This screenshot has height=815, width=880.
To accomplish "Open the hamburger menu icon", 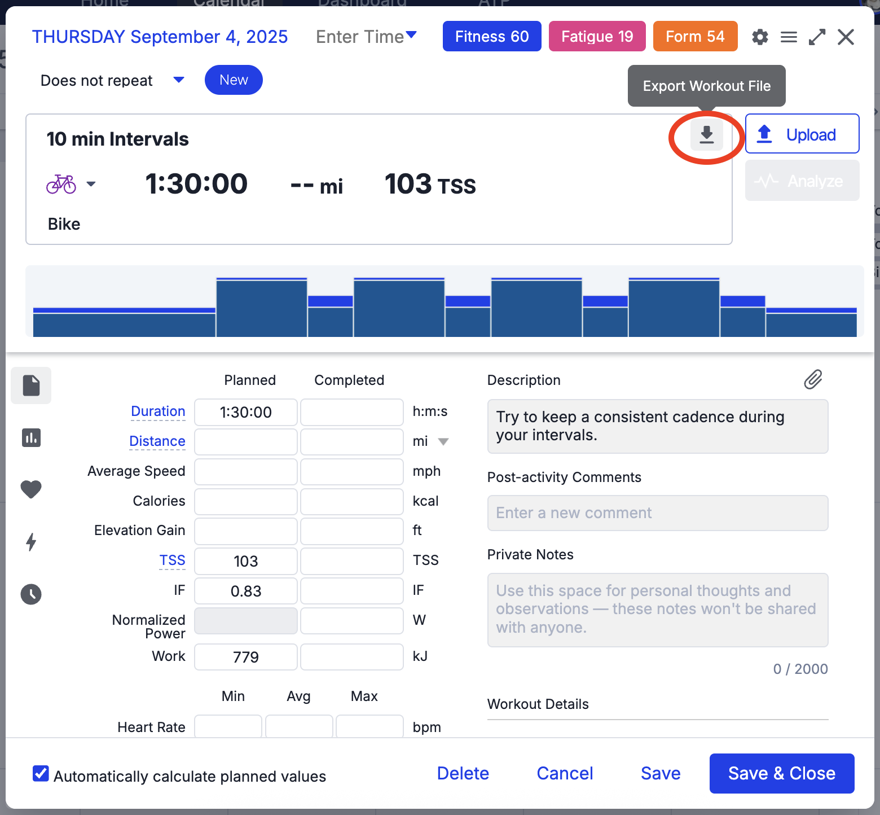I will tap(789, 37).
